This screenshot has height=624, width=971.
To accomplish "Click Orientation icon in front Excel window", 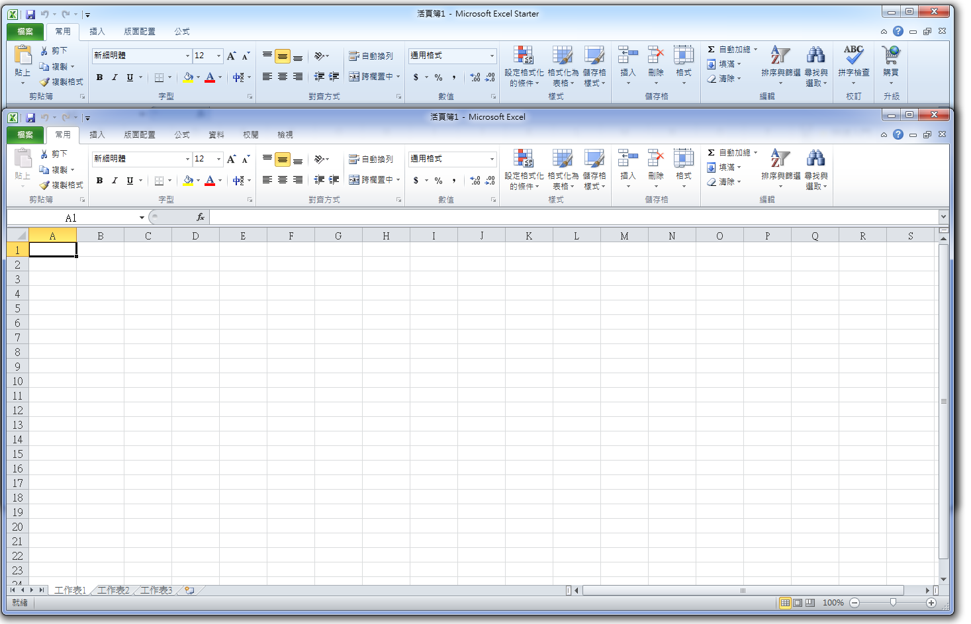I will tap(319, 159).
